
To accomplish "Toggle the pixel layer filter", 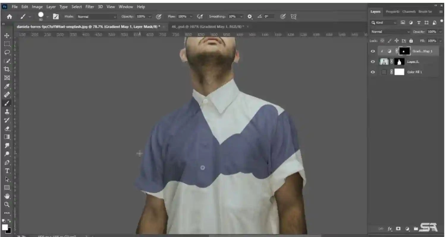I will click(x=403, y=23).
